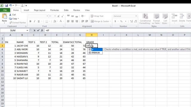Select column H header

[92, 35]
